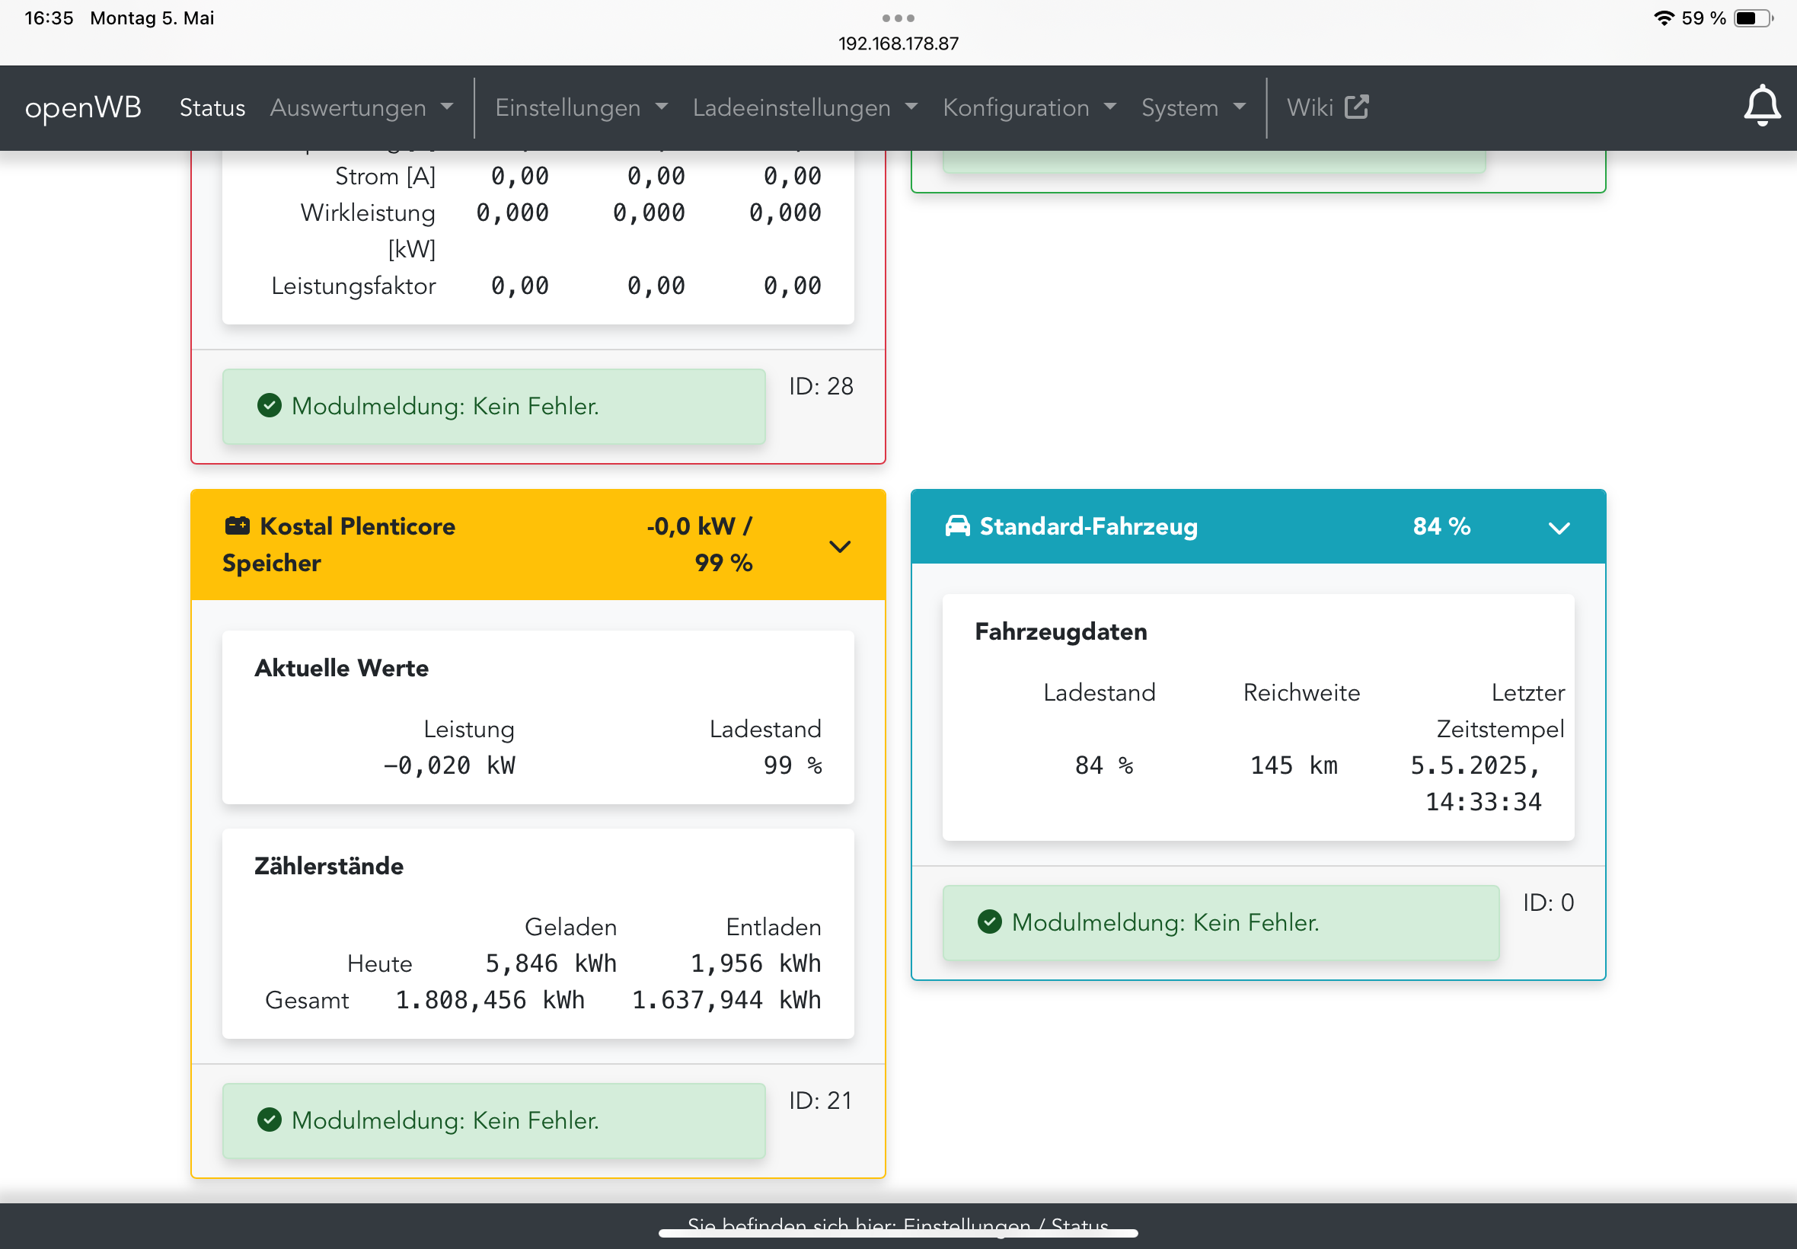Tap the three-dots multitasking indicator at top
Viewport: 1797px width, 1249px height.
pyautogui.click(x=897, y=18)
